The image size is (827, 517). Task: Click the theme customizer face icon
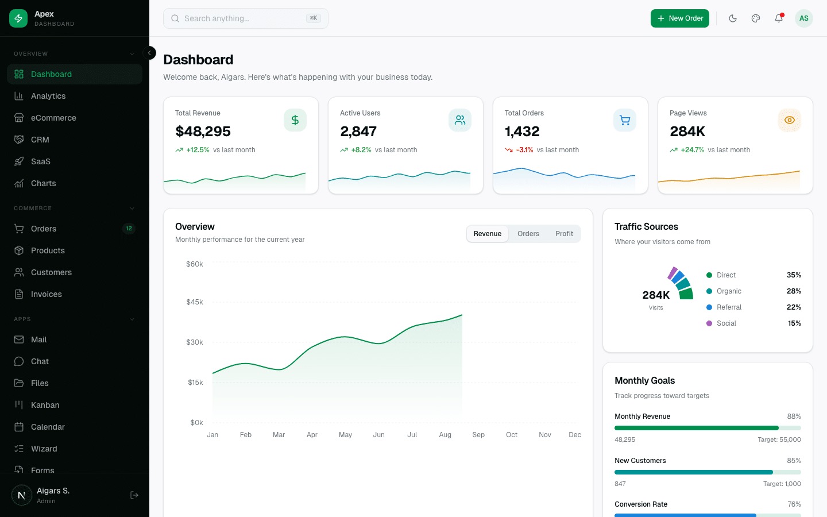tap(756, 18)
